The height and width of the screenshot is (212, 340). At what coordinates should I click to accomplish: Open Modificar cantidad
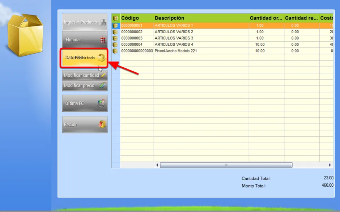point(85,75)
